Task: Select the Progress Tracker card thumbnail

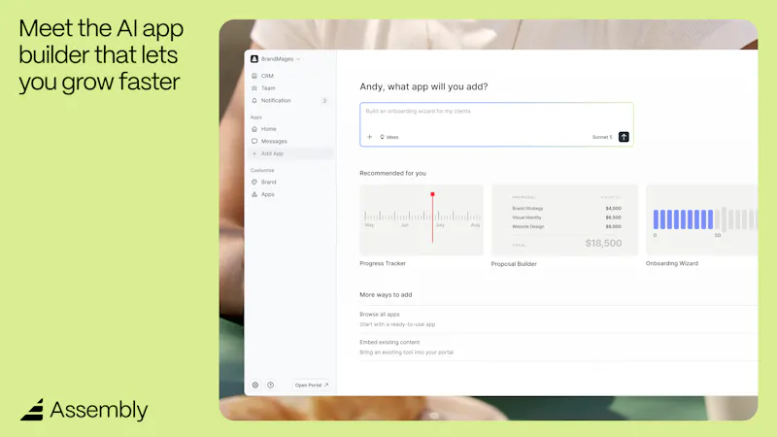Action: click(422, 220)
